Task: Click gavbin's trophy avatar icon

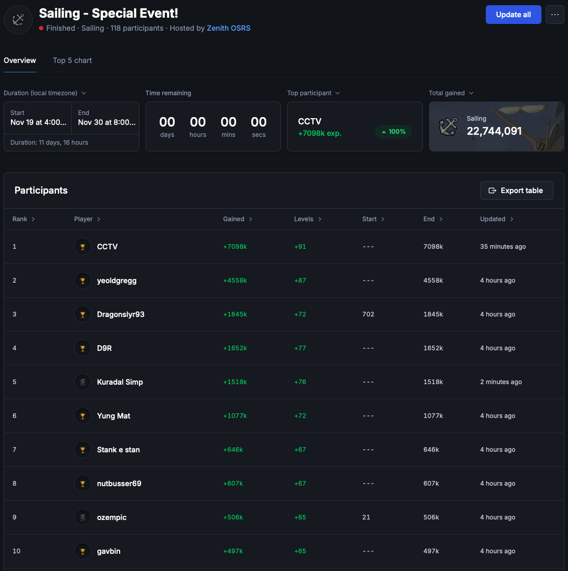Action: [x=82, y=551]
